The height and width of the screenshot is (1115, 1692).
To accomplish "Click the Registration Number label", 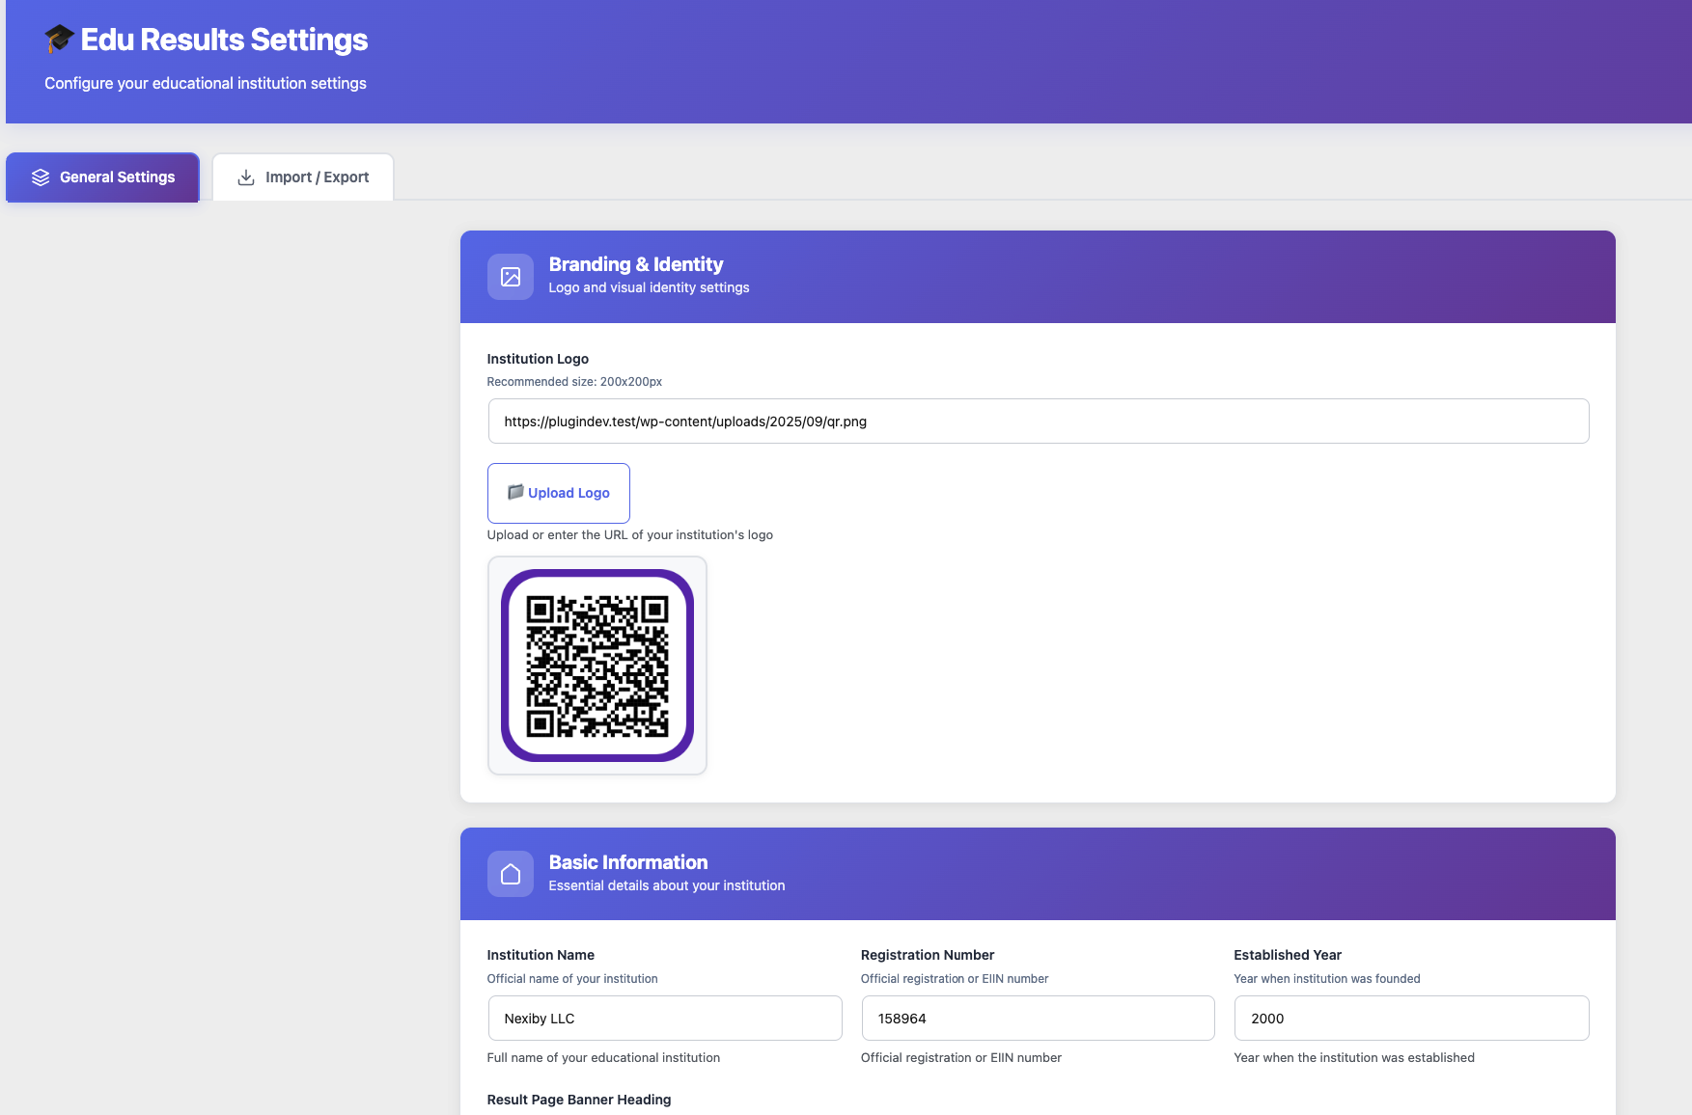I will 928,955.
